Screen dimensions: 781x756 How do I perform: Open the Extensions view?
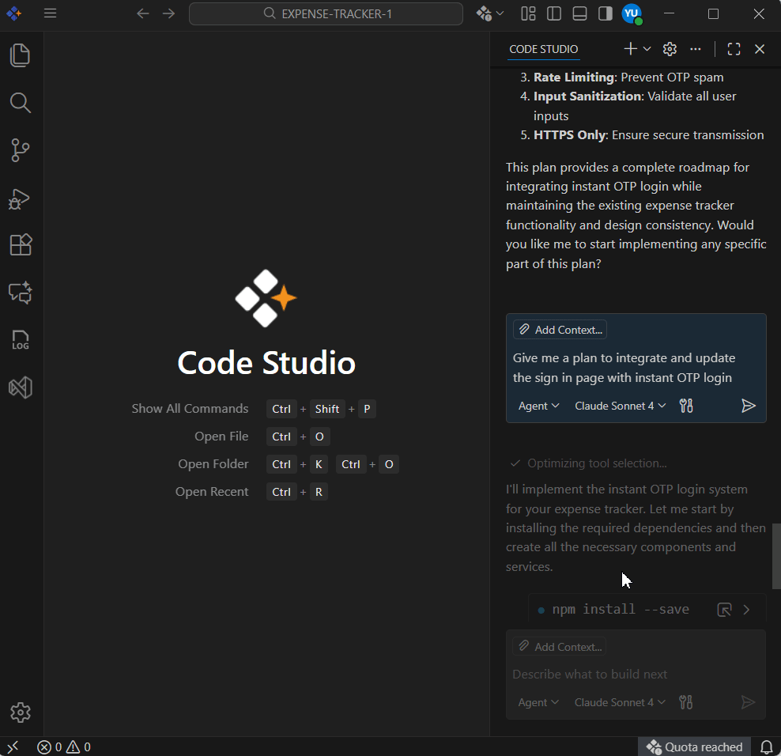pyautogui.click(x=21, y=245)
